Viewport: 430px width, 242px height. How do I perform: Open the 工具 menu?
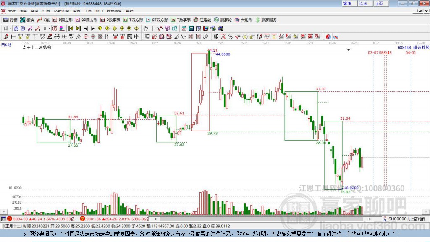[88, 11]
